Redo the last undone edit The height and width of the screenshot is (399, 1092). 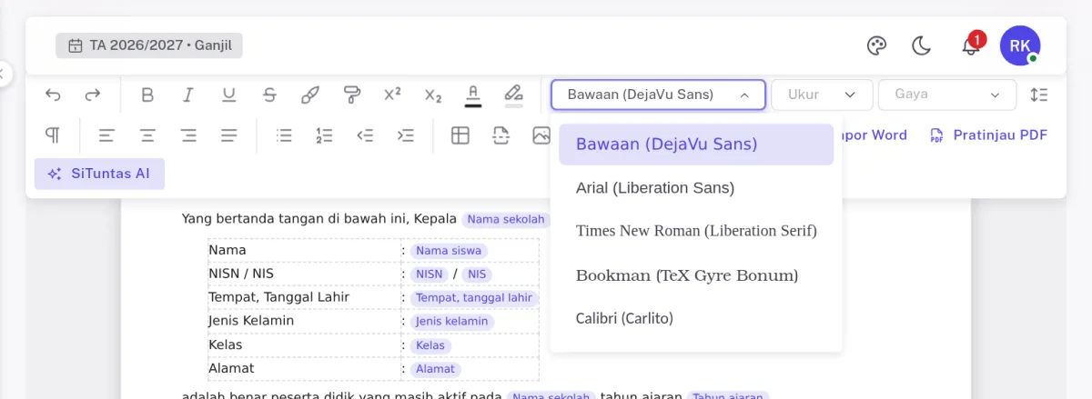pos(93,95)
